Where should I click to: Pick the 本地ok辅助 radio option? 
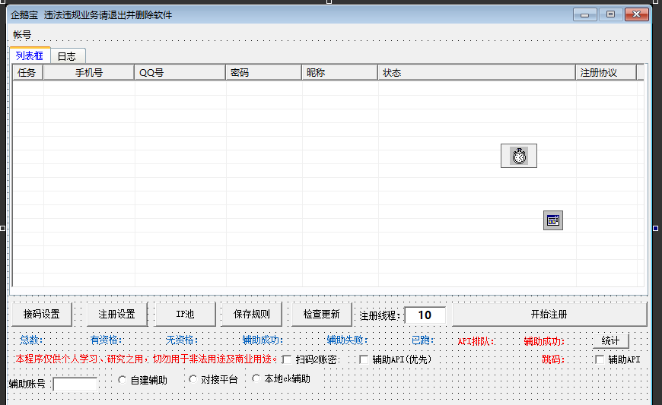point(256,378)
